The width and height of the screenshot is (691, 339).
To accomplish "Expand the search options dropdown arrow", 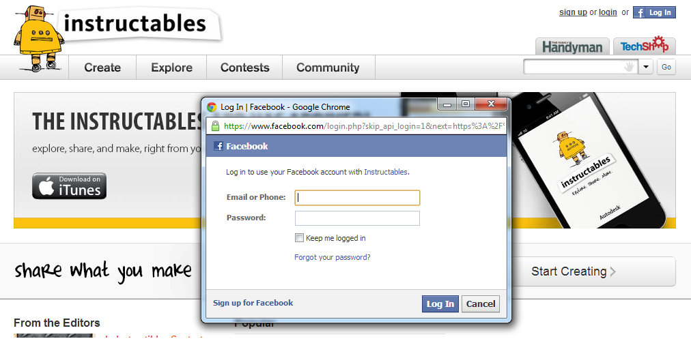I will [x=647, y=67].
